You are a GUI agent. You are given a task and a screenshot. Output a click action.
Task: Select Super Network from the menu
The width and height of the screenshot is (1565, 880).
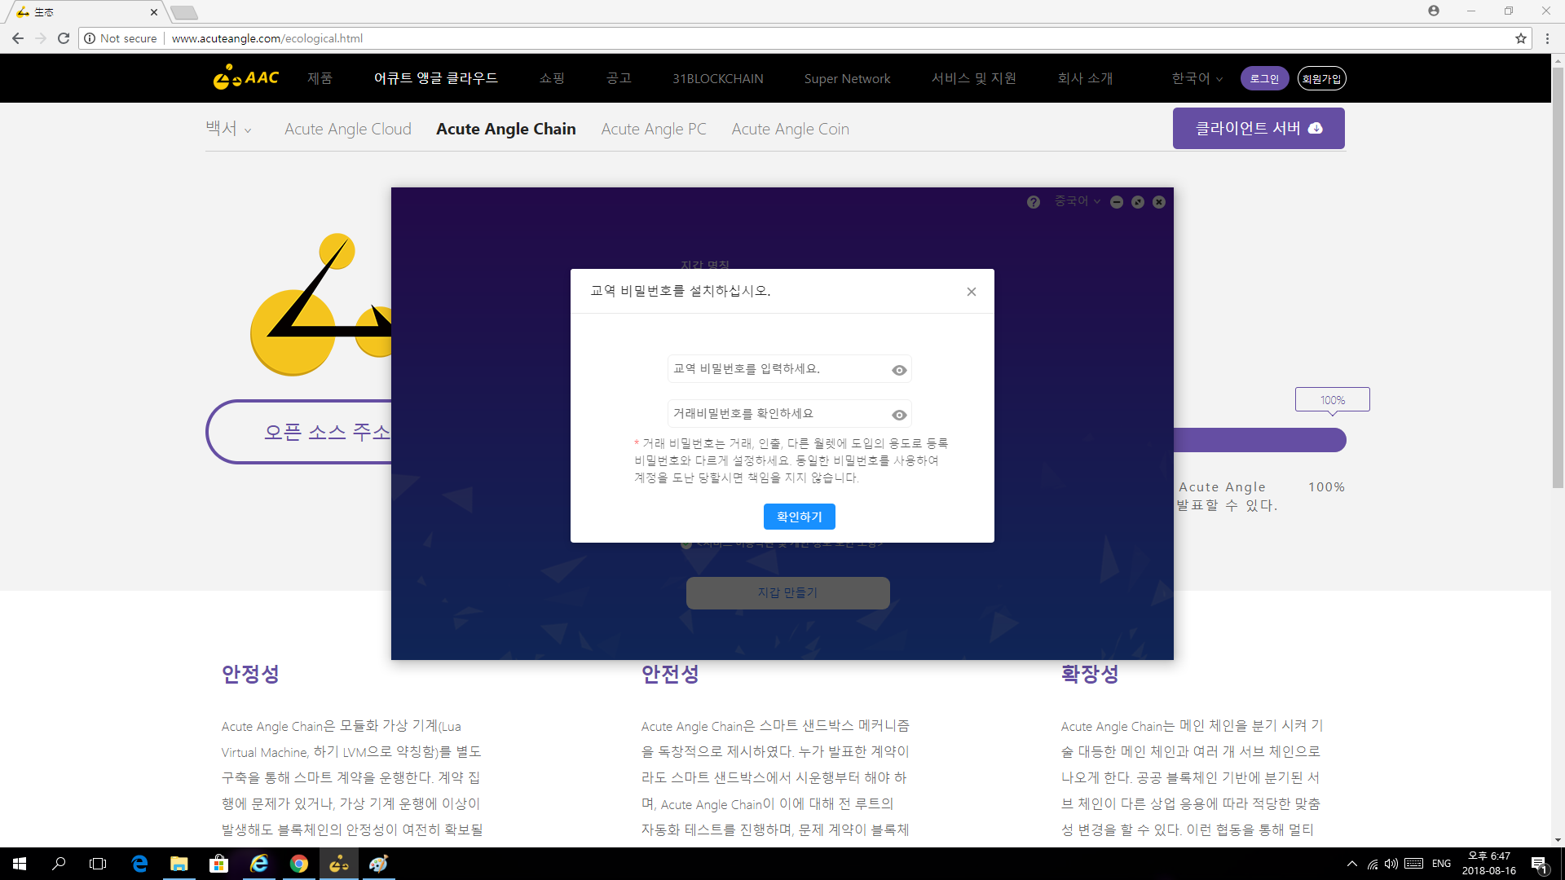[x=847, y=78]
